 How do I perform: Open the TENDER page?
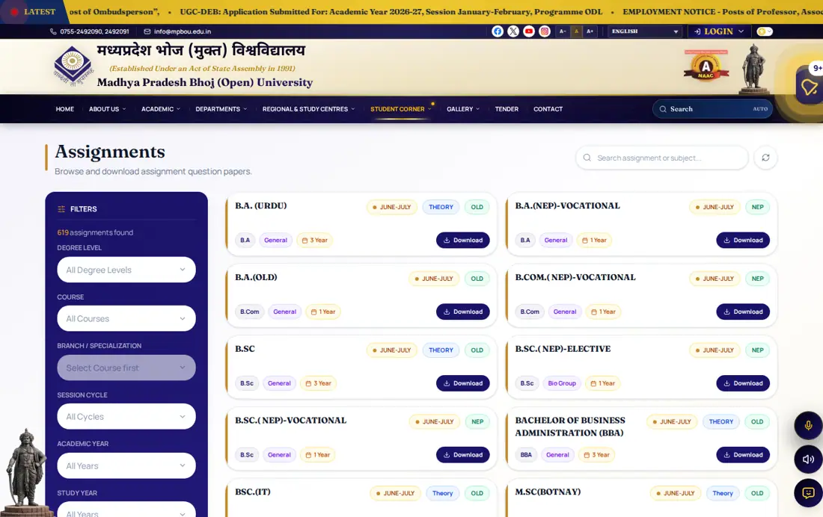[507, 109]
